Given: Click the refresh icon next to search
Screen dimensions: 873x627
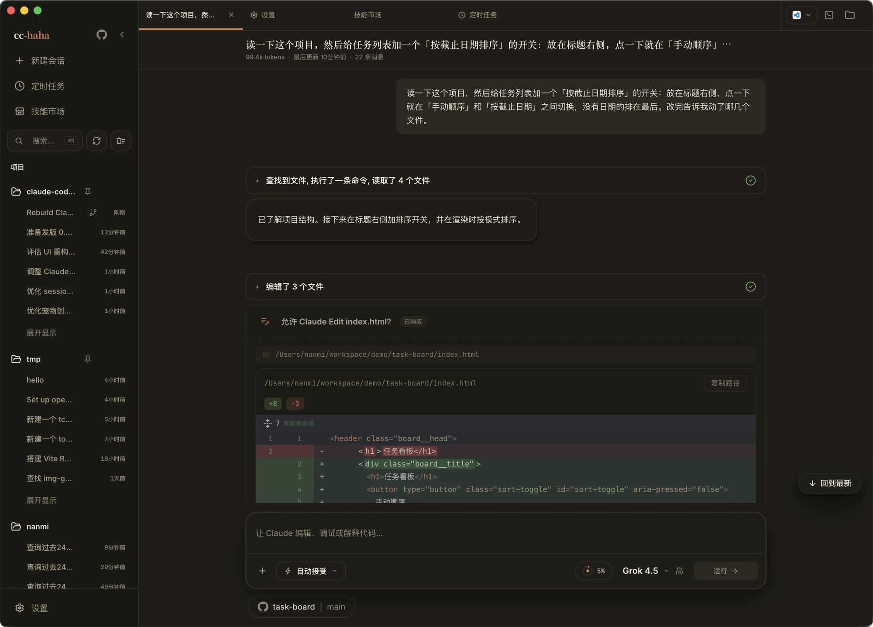Looking at the screenshot, I should click(x=96, y=141).
